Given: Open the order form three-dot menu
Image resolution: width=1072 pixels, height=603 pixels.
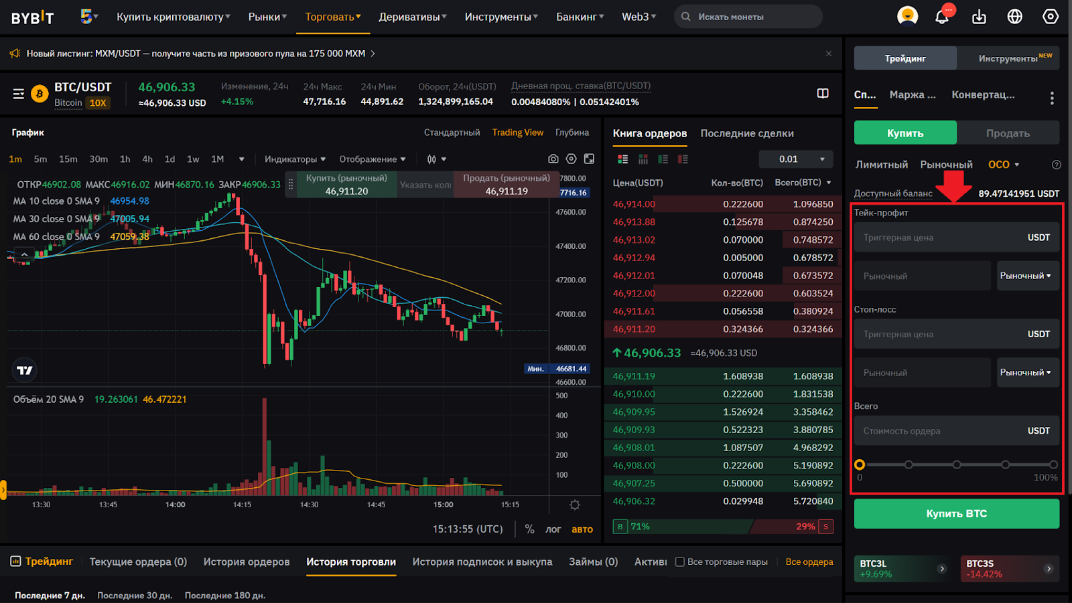Looking at the screenshot, I should [x=1052, y=98].
